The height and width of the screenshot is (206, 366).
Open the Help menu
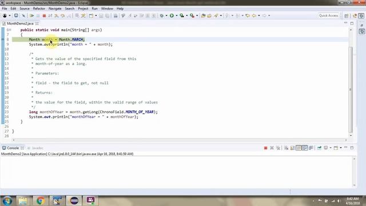(x=120, y=9)
